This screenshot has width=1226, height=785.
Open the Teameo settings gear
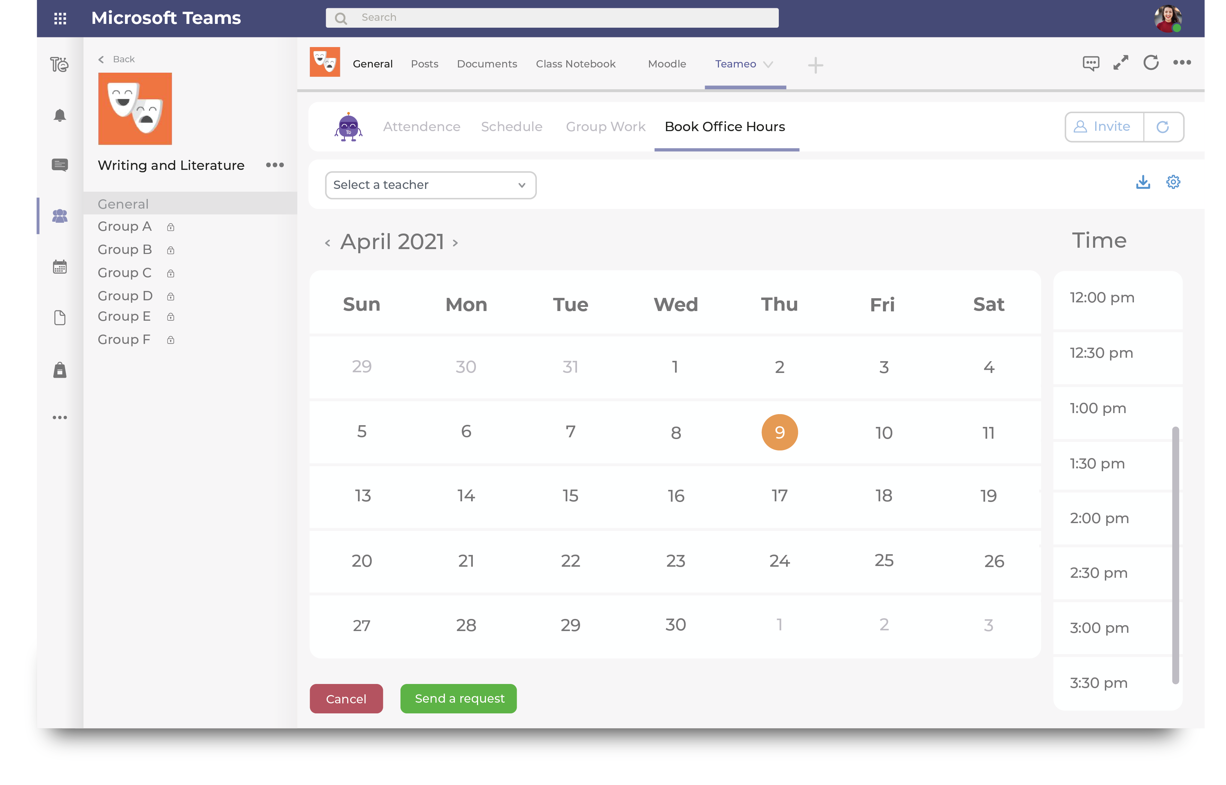click(1173, 182)
